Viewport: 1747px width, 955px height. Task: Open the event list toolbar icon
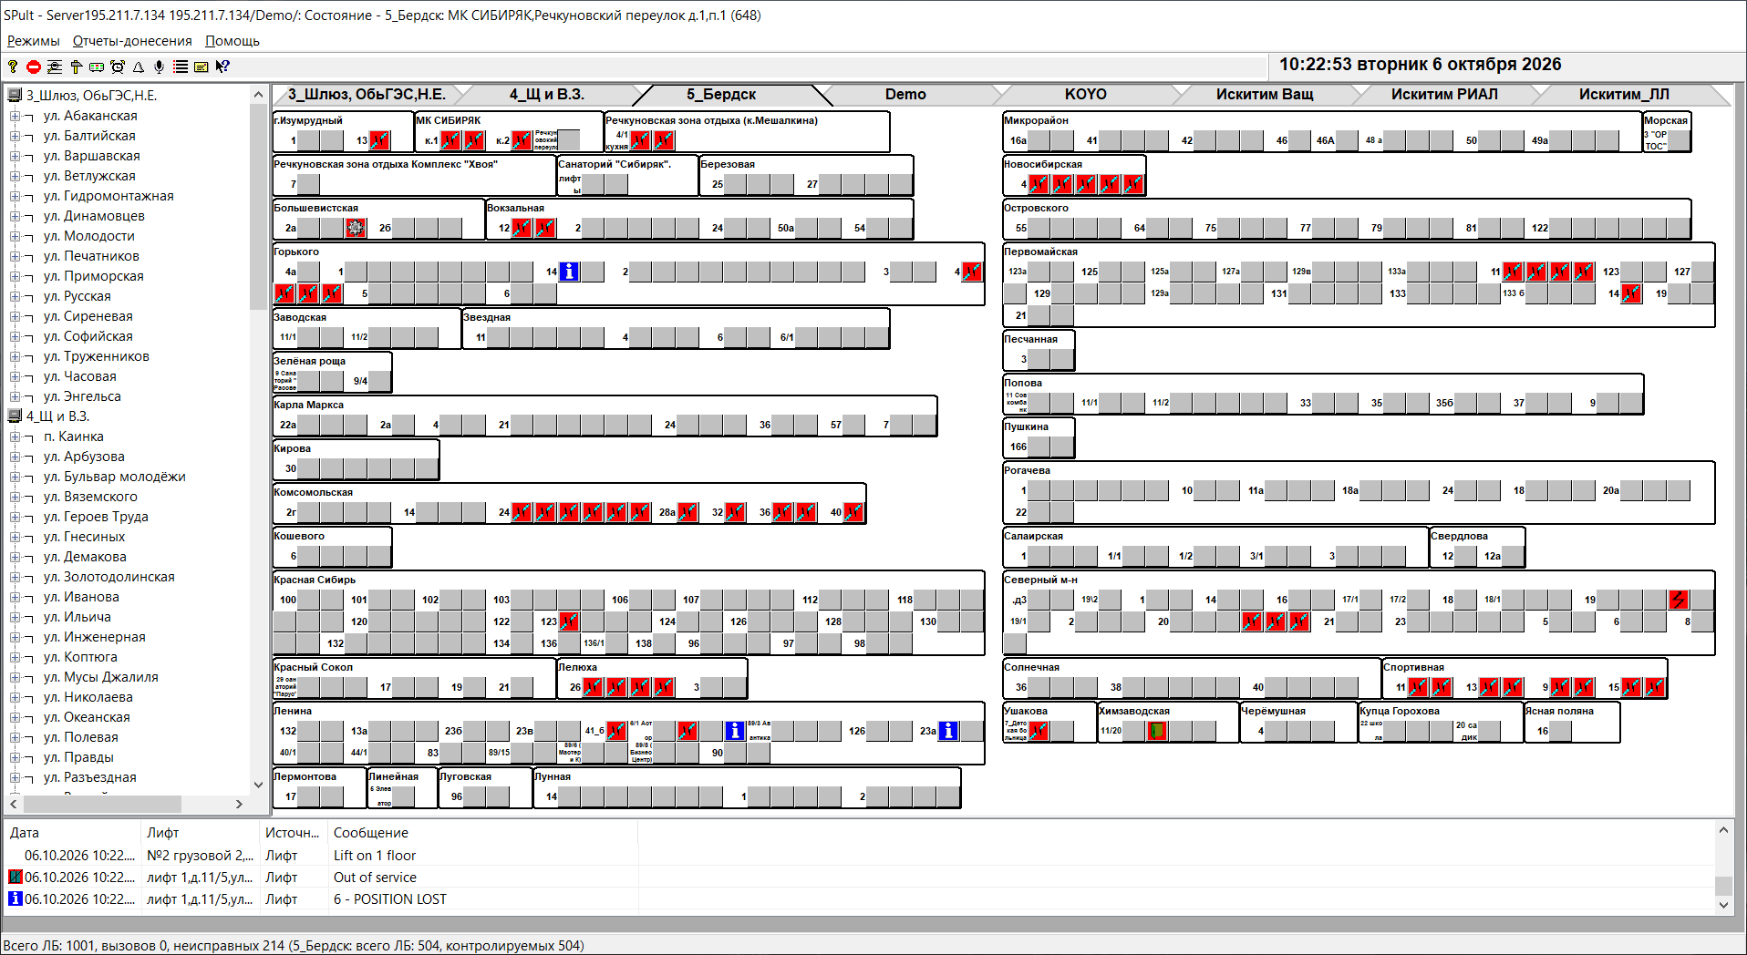pos(181,67)
